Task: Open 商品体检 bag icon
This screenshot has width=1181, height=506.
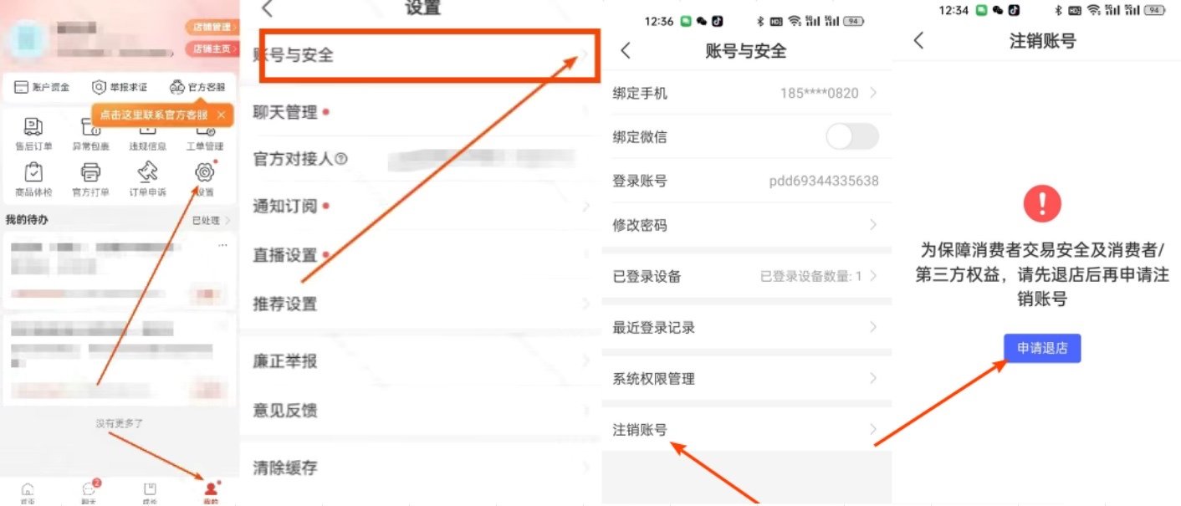Action: 33,172
